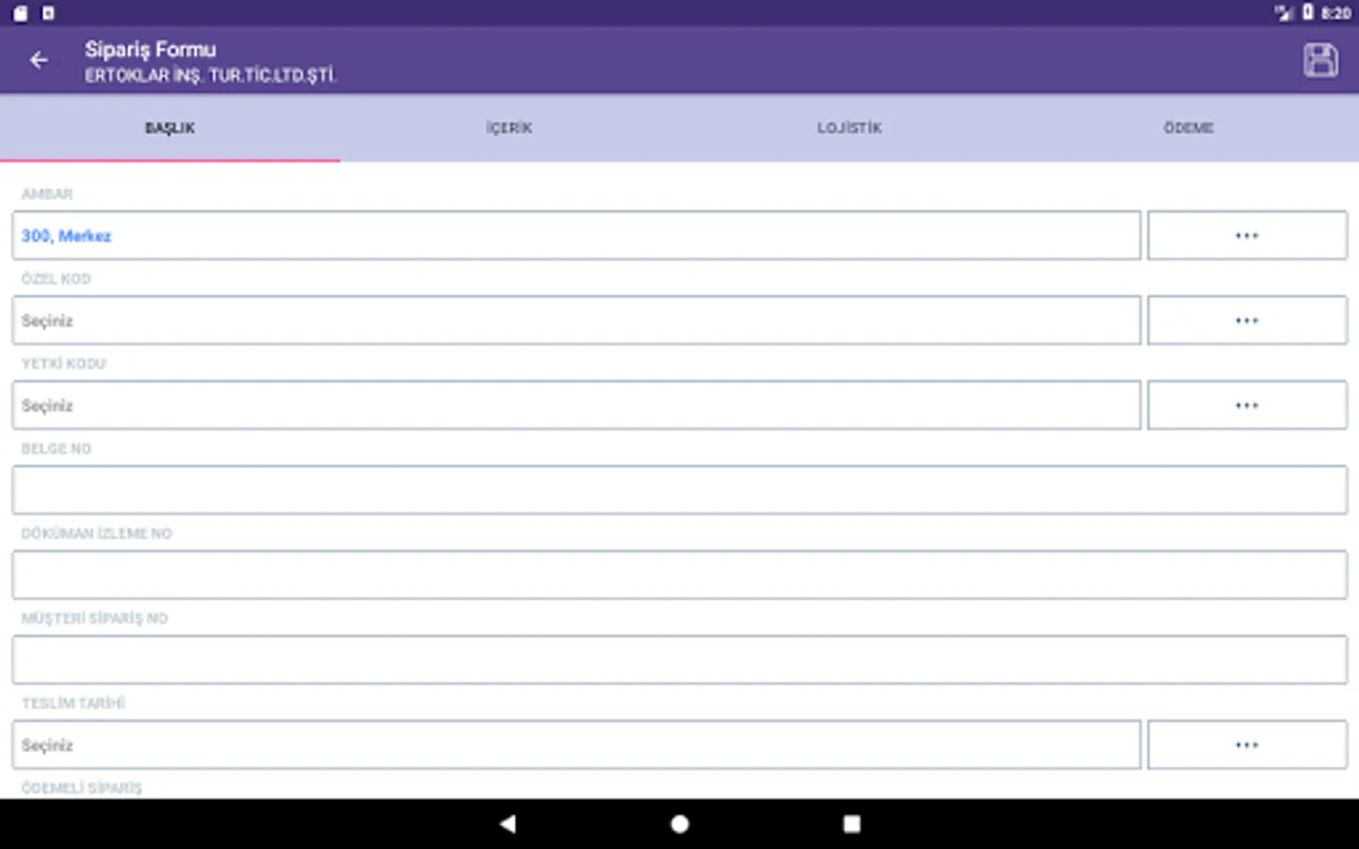Switch to the BAŞLIK tab
The image size is (1359, 849).
(170, 128)
